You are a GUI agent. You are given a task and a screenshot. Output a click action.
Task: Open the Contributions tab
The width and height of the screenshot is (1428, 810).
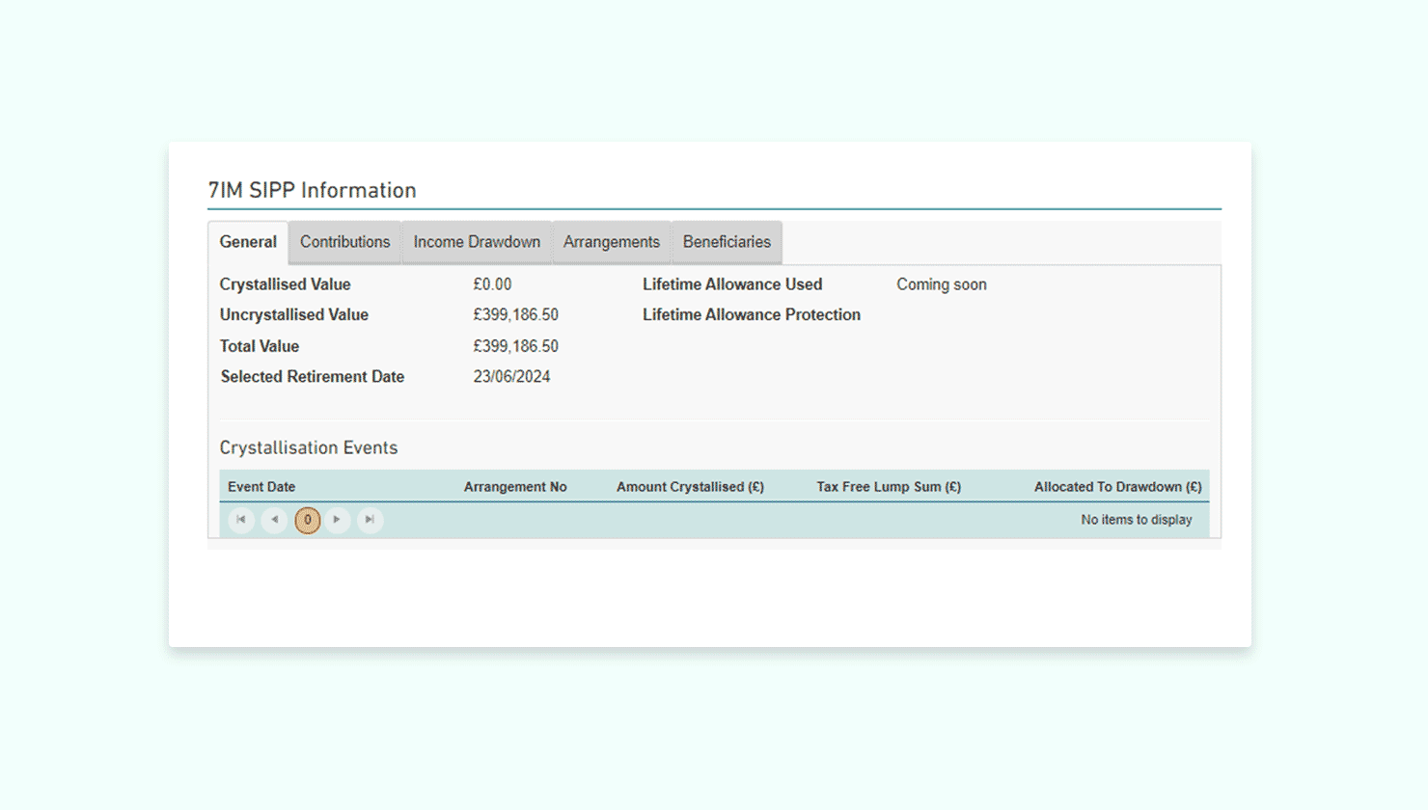pyautogui.click(x=345, y=242)
